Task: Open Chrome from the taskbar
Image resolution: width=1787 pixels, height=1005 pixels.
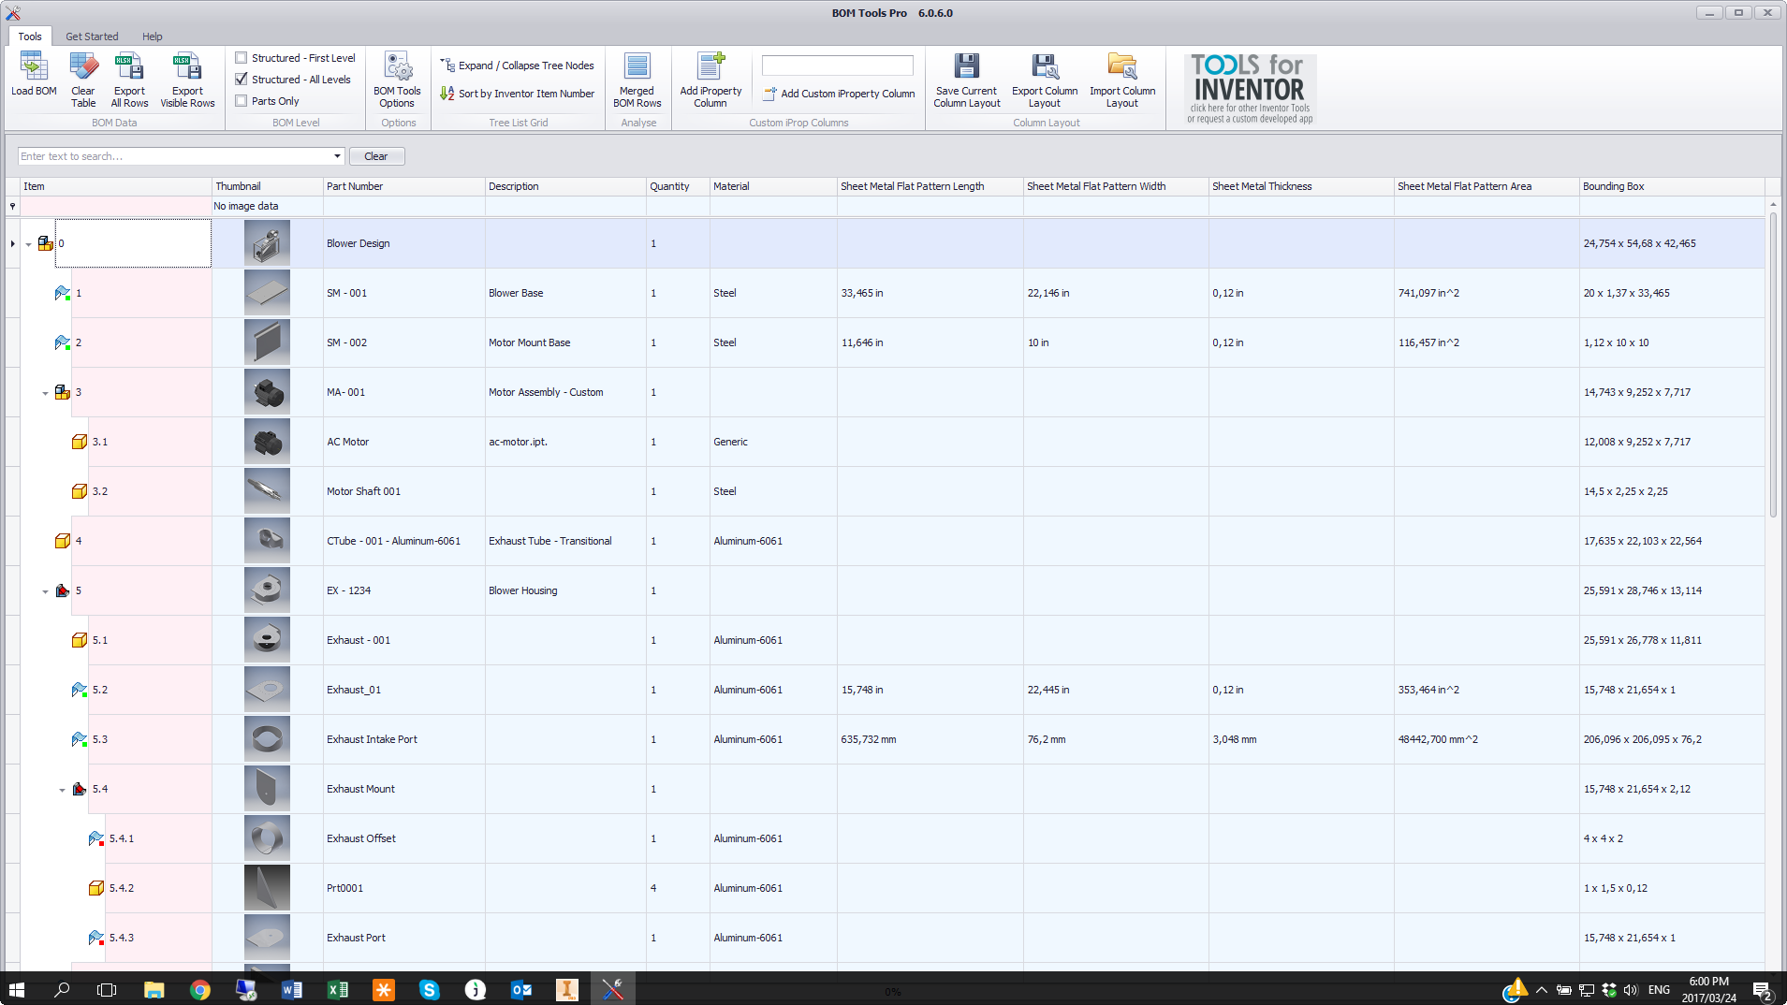Action: click(199, 990)
